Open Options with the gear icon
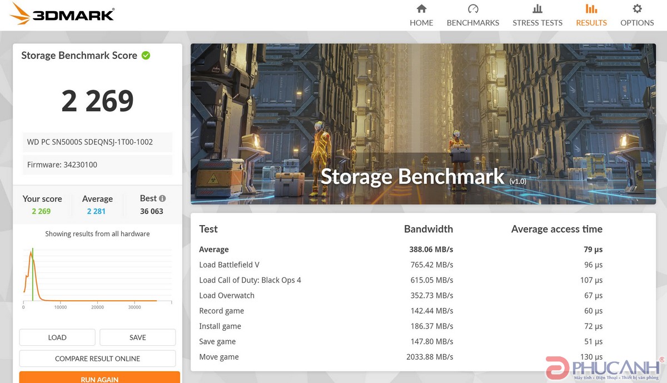 point(637,9)
